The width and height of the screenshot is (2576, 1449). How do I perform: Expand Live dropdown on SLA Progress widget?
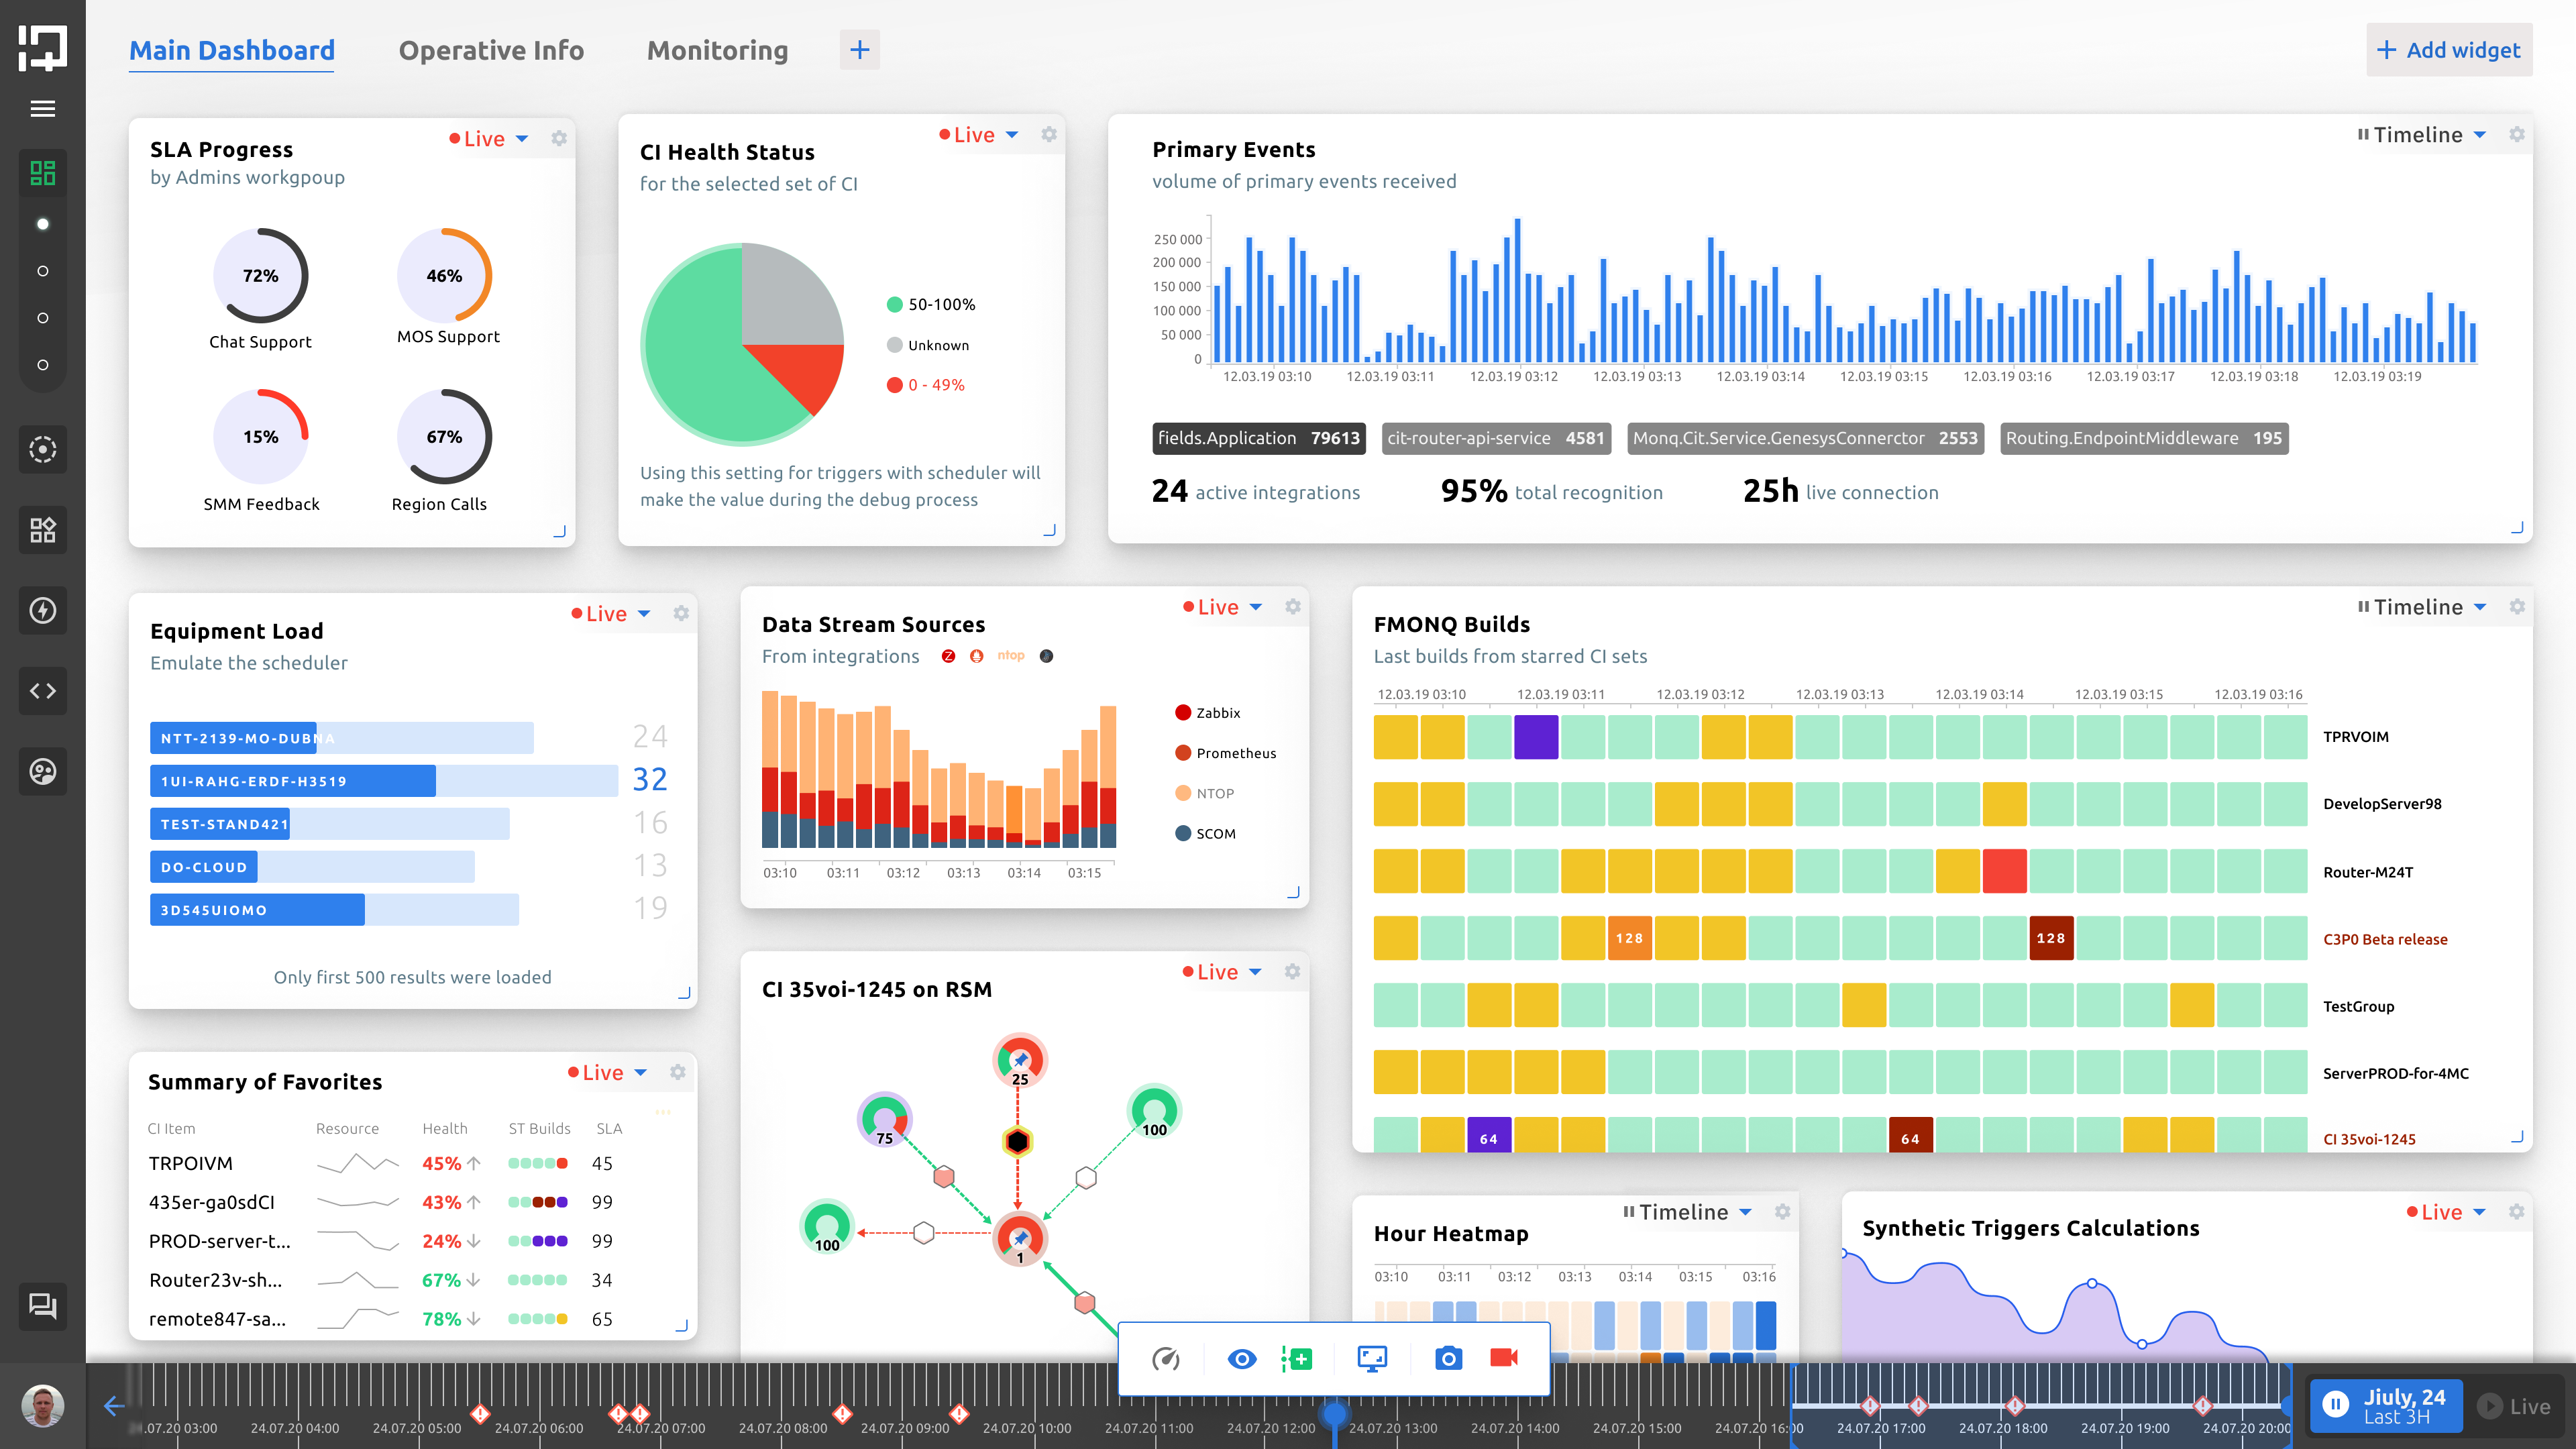click(522, 139)
